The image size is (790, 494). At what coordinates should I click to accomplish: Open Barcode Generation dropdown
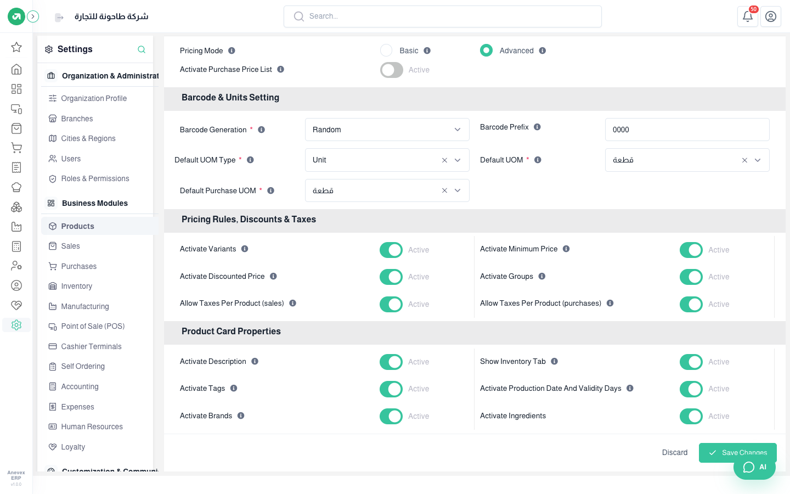387,130
